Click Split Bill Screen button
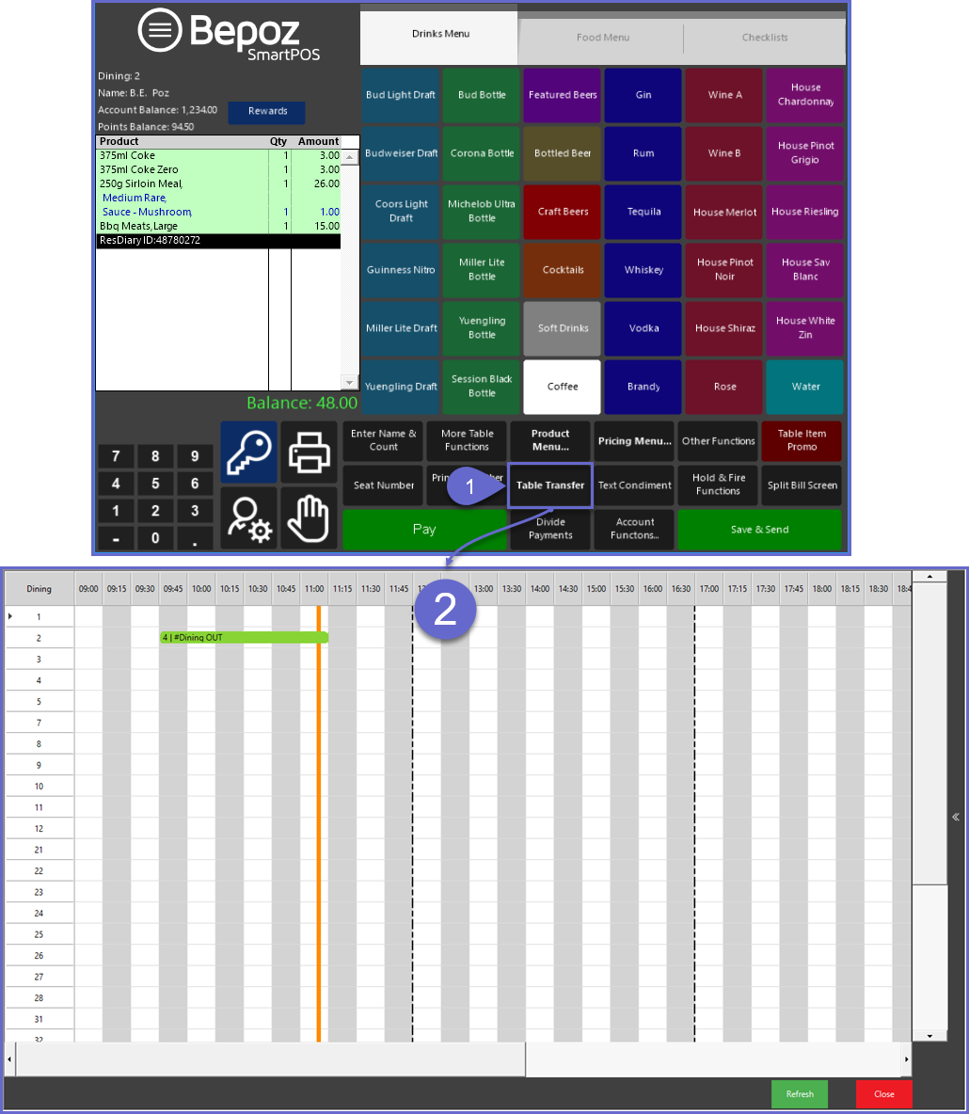Screen dimensions: 969x1114 point(802,485)
